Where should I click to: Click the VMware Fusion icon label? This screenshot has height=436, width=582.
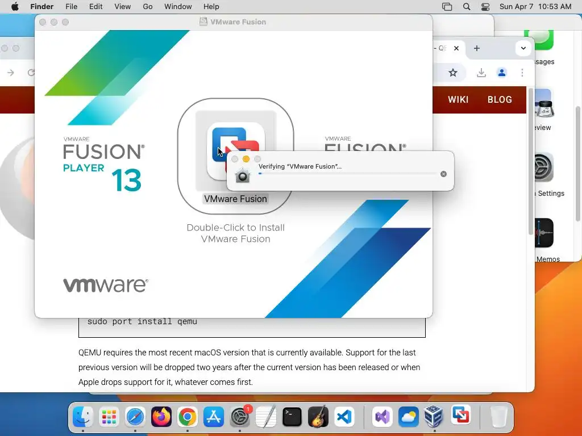pyautogui.click(x=235, y=199)
